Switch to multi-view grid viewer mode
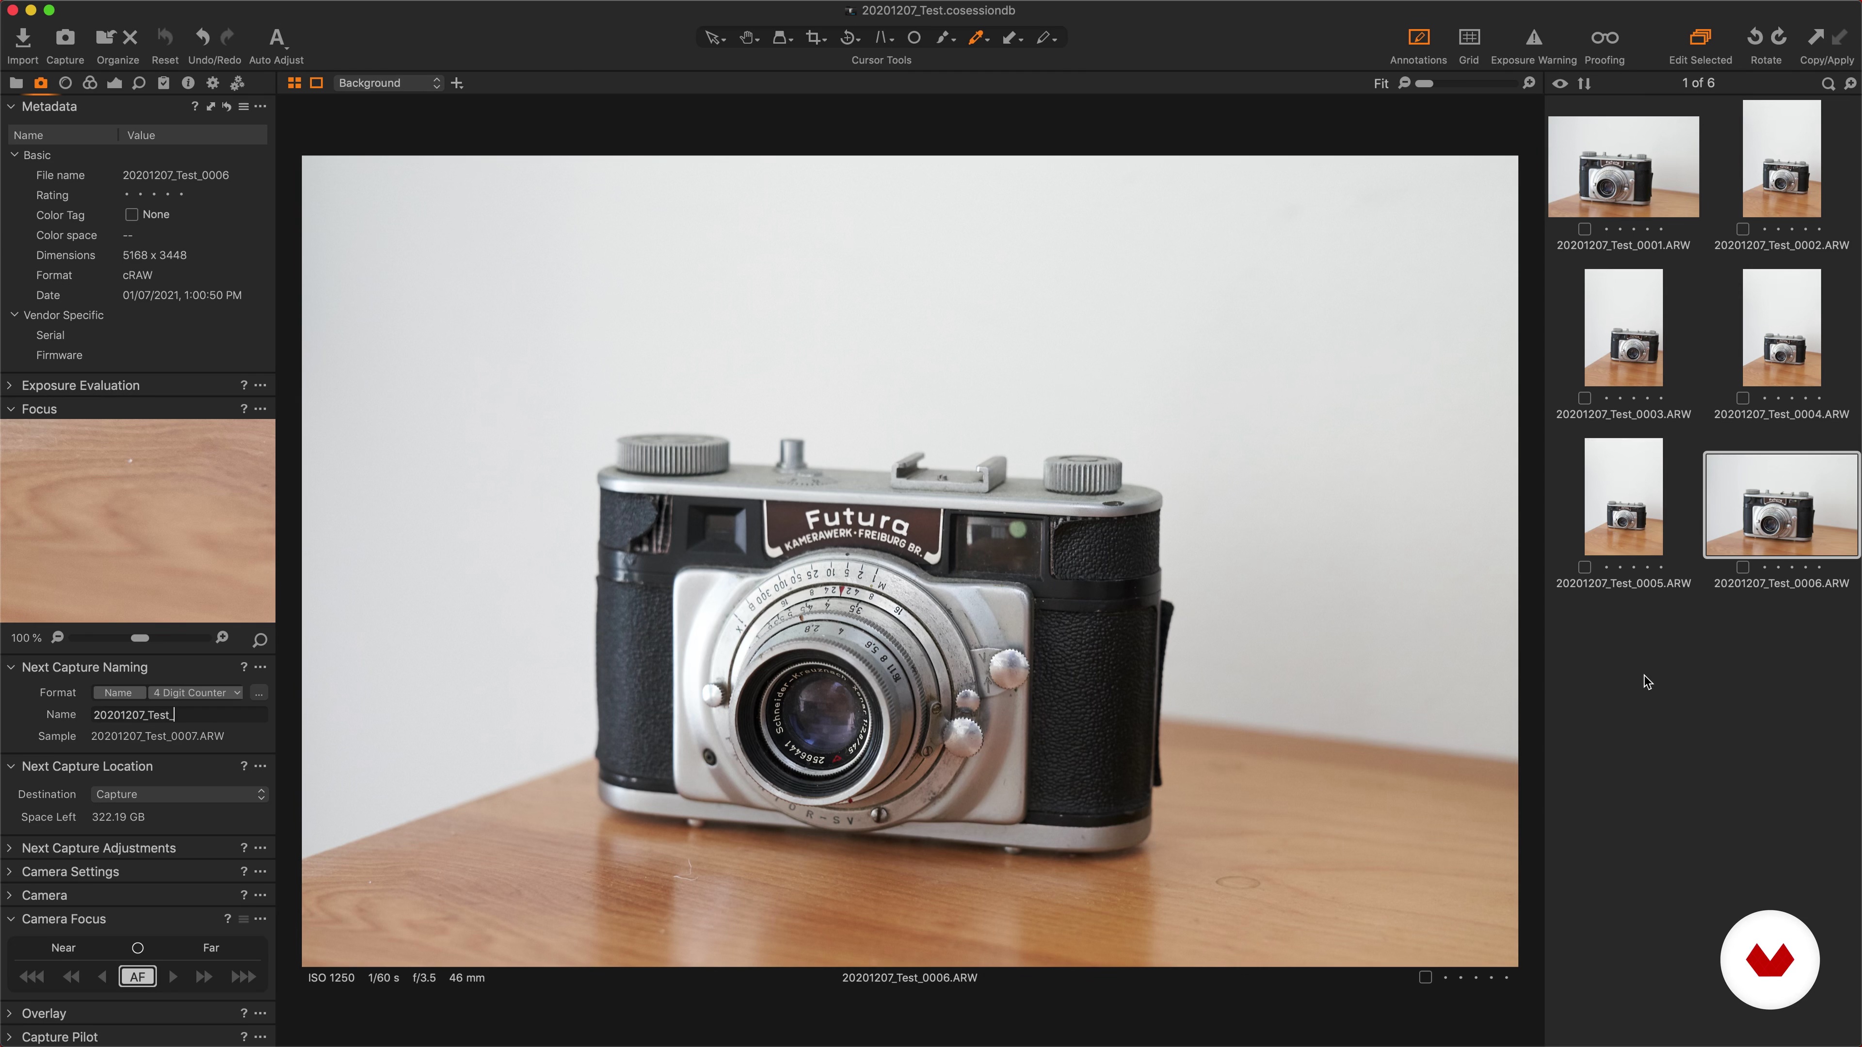This screenshot has width=1862, height=1047. pyautogui.click(x=294, y=83)
